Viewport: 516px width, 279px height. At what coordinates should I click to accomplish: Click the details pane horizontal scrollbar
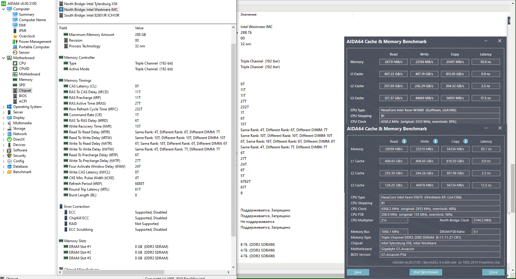[113, 272]
